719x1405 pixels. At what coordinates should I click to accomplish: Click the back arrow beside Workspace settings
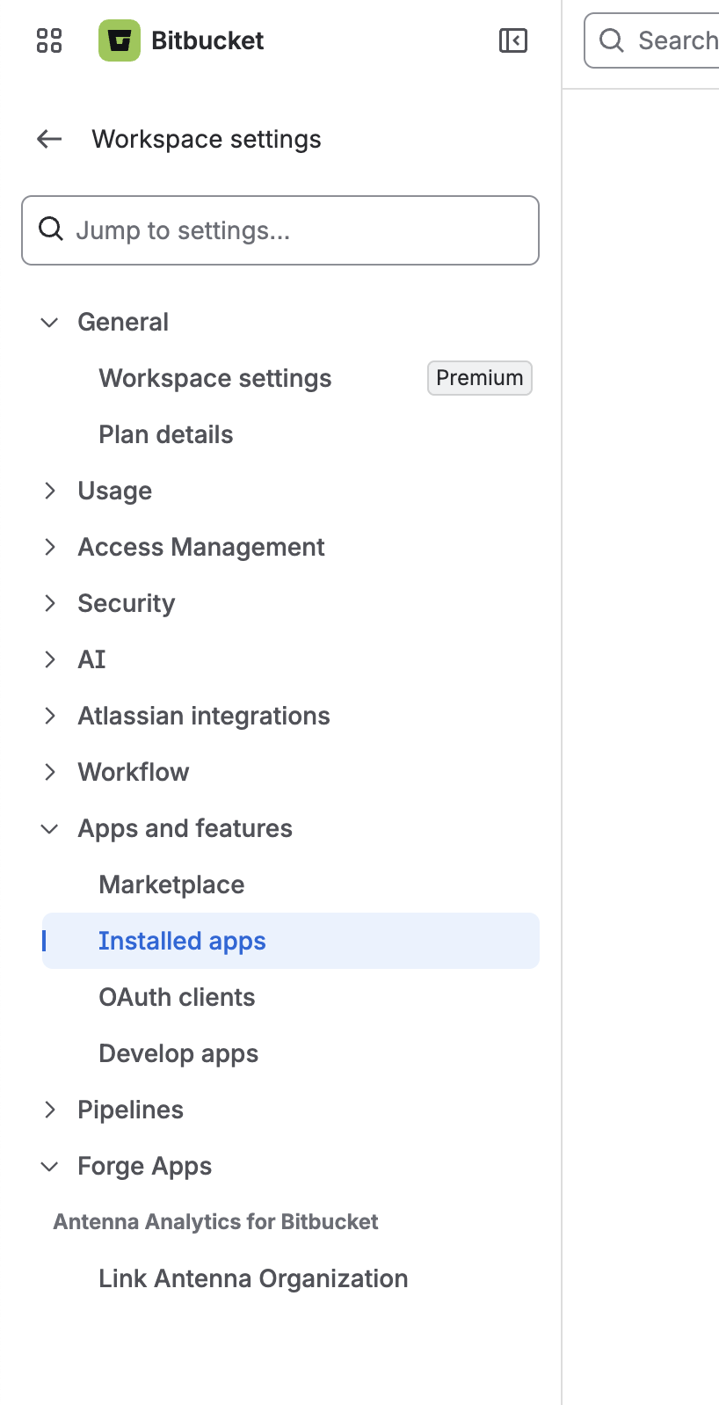pyautogui.click(x=49, y=139)
